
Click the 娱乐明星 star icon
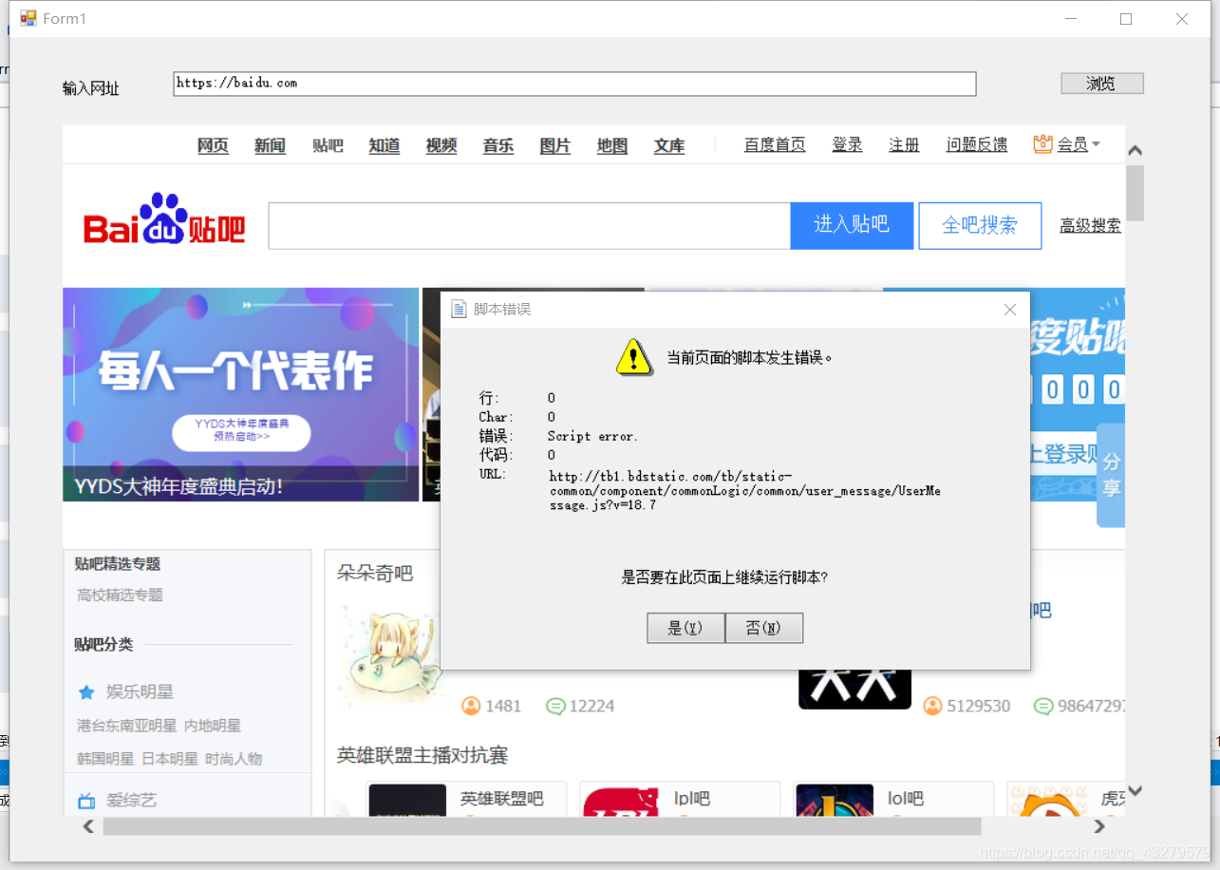click(x=86, y=692)
